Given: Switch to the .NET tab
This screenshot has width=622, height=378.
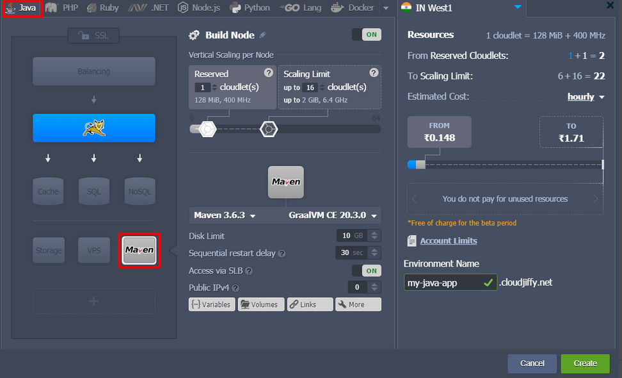Looking at the screenshot, I should (148, 8).
